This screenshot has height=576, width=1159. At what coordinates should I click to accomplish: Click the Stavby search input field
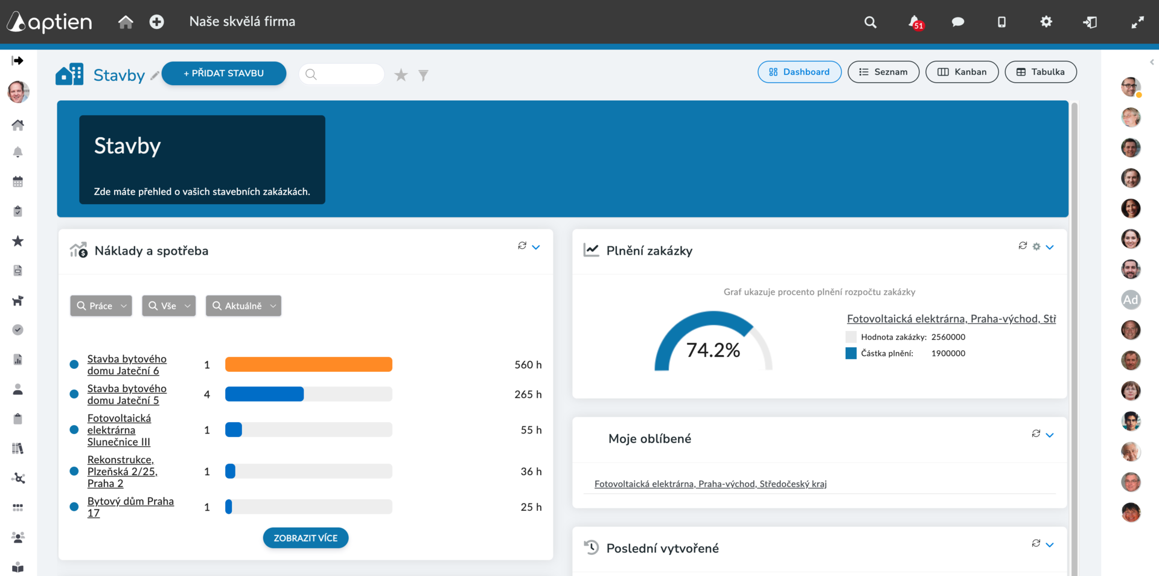tap(342, 74)
